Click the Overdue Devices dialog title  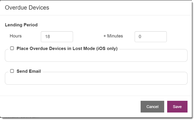(27, 7)
